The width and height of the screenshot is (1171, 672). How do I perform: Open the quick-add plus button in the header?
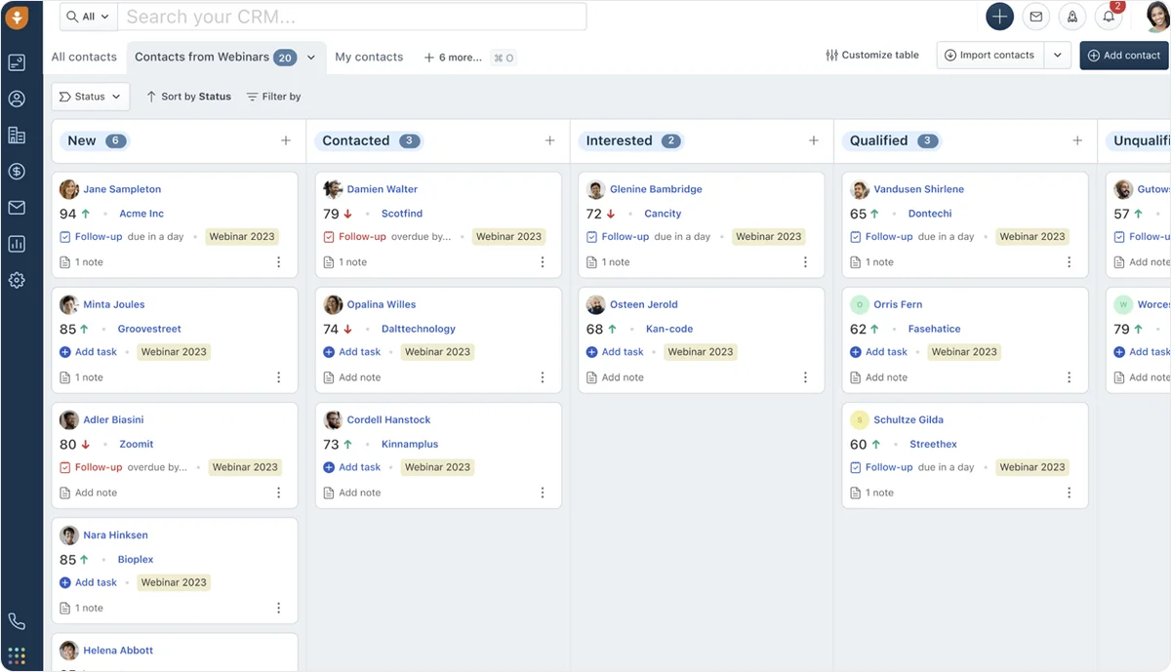click(997, 17)
